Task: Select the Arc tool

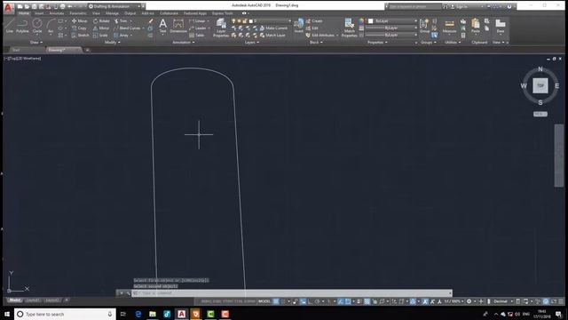Action: click(51, 26)
